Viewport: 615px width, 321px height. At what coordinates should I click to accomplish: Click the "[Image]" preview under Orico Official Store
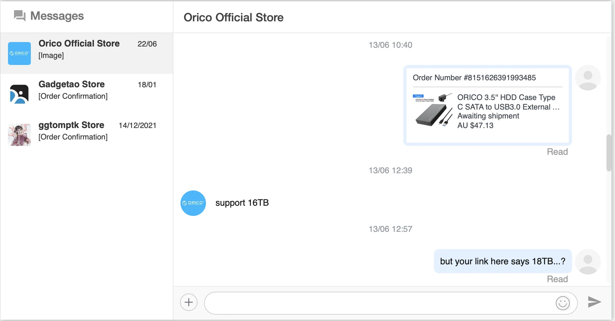tap(51, 55)
